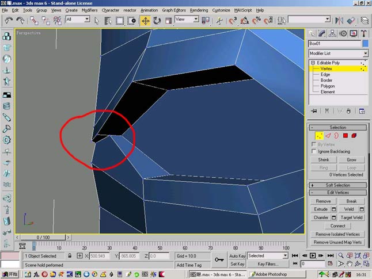372x279 pixels.
Task: Open the Weld settings box
Action: (x=362, y=209)
